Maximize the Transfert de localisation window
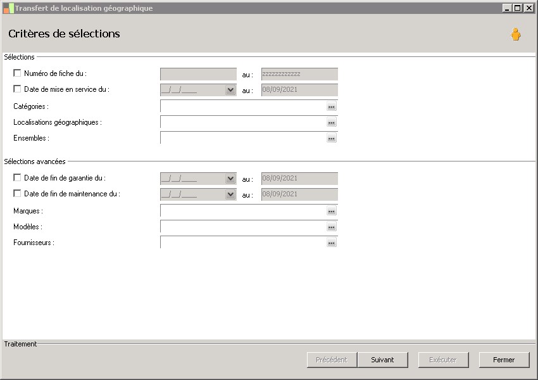Image resolution: width=538 pixels, height=380 pixels. click(x=518, y=8)
